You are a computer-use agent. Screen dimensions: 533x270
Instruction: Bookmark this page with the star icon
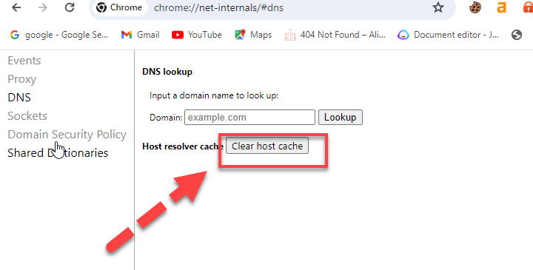click(x=438, y=7)
